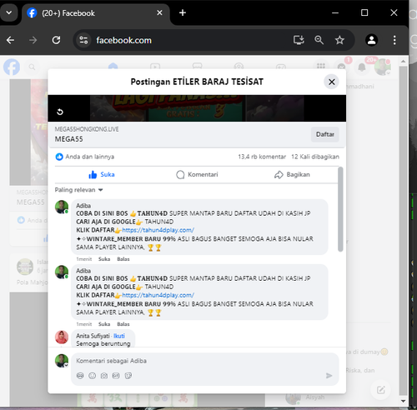Open the Facebook menu grid icon

pos(321,66)
